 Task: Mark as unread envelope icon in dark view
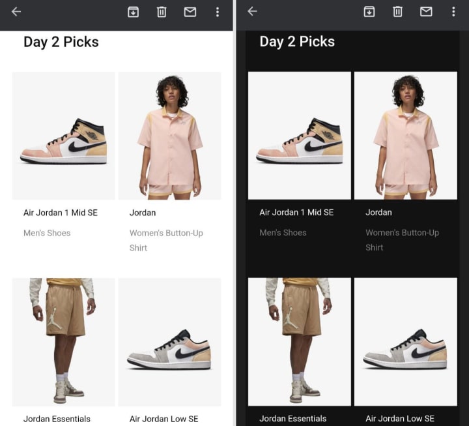(426, 12)
